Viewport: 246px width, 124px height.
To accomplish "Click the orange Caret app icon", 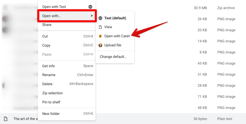I will point(100,36).
